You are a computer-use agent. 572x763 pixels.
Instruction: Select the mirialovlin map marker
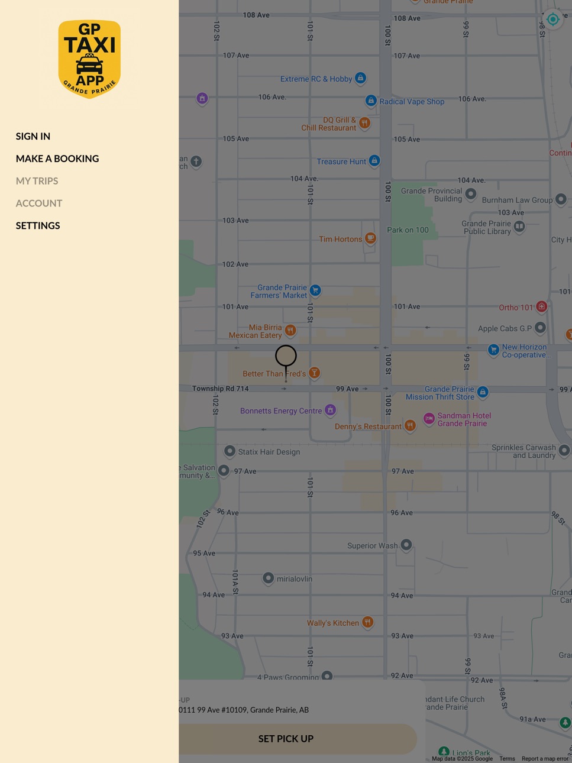pyautogui.click(x=268, y=578)
